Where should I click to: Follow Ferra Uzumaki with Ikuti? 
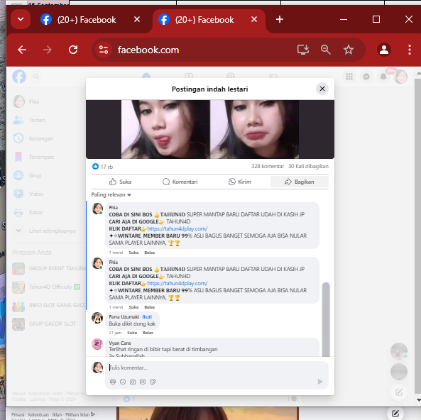[x=147, y=317]
